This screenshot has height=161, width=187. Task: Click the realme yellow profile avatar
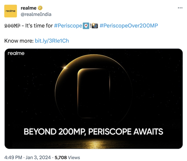pyautogui.click(x=11, y=11)
